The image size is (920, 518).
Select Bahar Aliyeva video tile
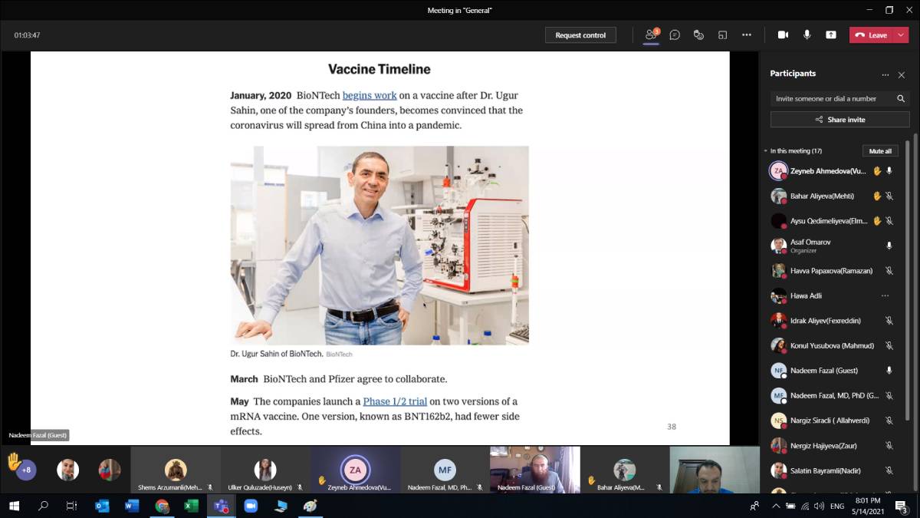pos(625,470)
